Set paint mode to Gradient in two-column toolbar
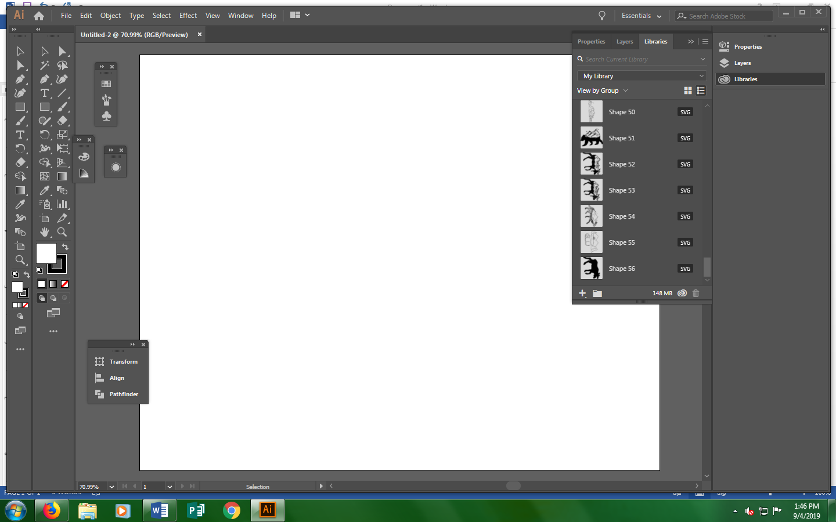The image size is (836, 522). click(53, 284)
